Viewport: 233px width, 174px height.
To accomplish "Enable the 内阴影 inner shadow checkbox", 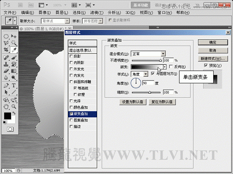I will point(71,62).
